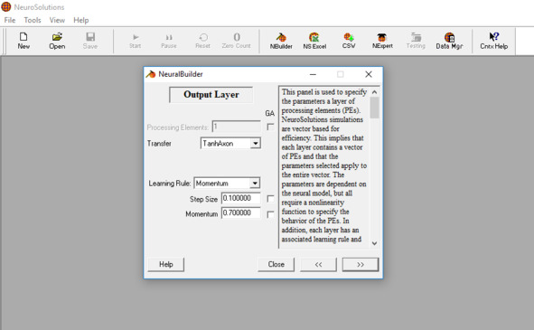This screenshot has width=534, height=330.
Task: Enable GA checkbox for Processing Elements
Action: pyautogui.click(x=270, y=127)
